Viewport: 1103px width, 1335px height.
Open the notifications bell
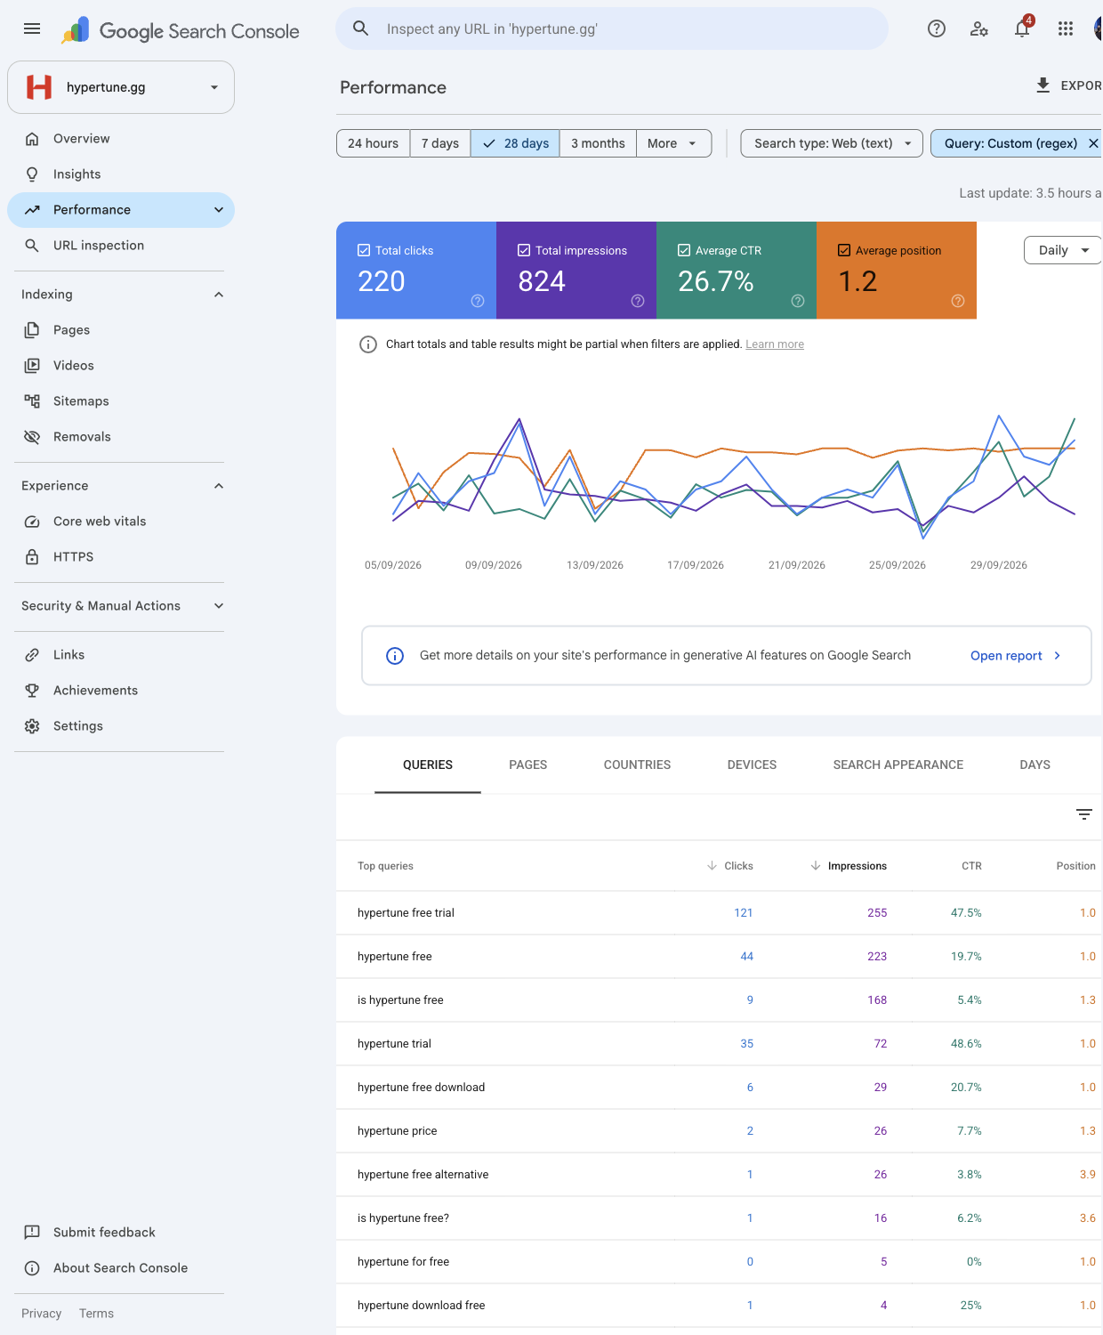coord(1022,28)
